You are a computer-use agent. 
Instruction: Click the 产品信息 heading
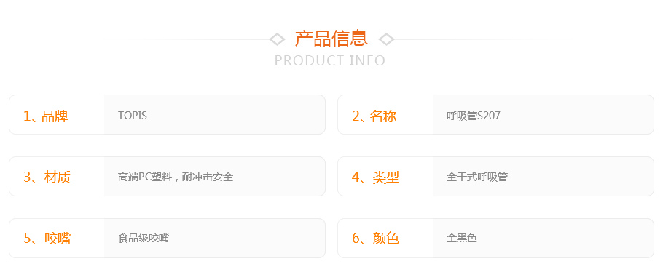click(331, 39)
